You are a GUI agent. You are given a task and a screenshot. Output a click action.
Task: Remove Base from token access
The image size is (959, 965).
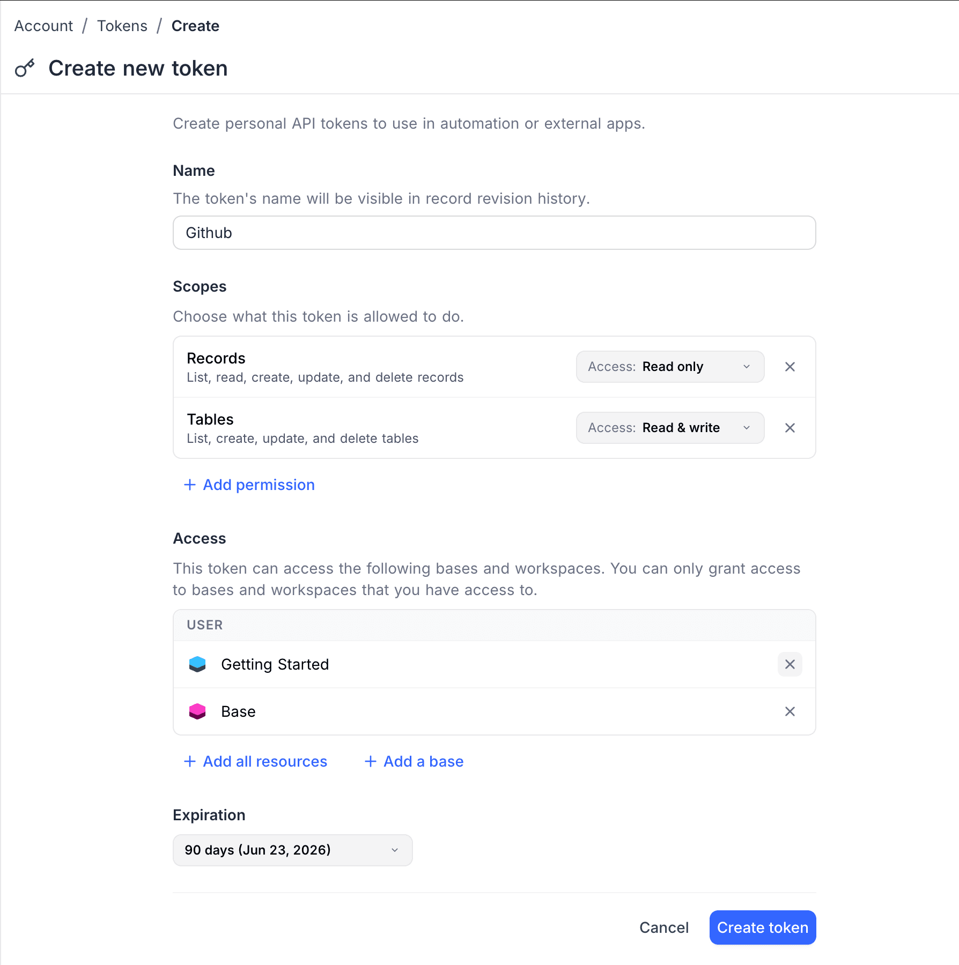coord(790,711)
